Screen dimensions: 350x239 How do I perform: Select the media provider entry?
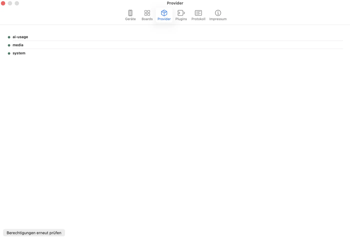coord(175,45)
